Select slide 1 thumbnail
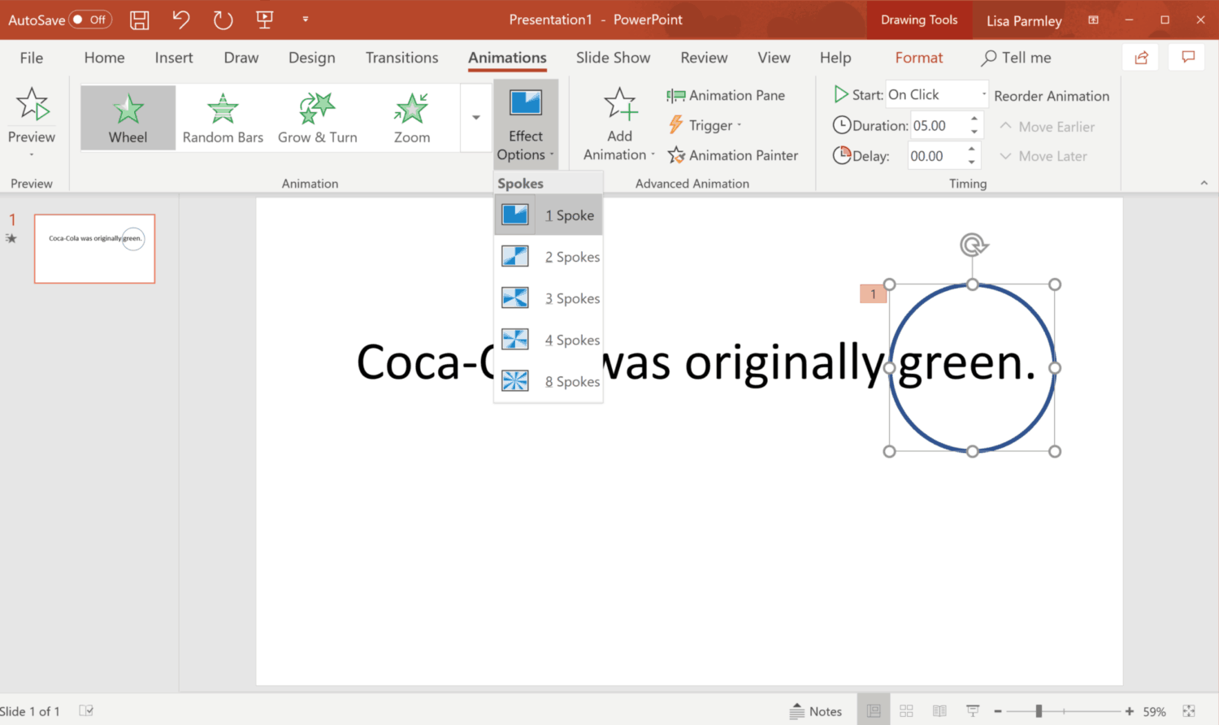The height and width of the screenshot is (725, 1219). [x=94, y=249]
